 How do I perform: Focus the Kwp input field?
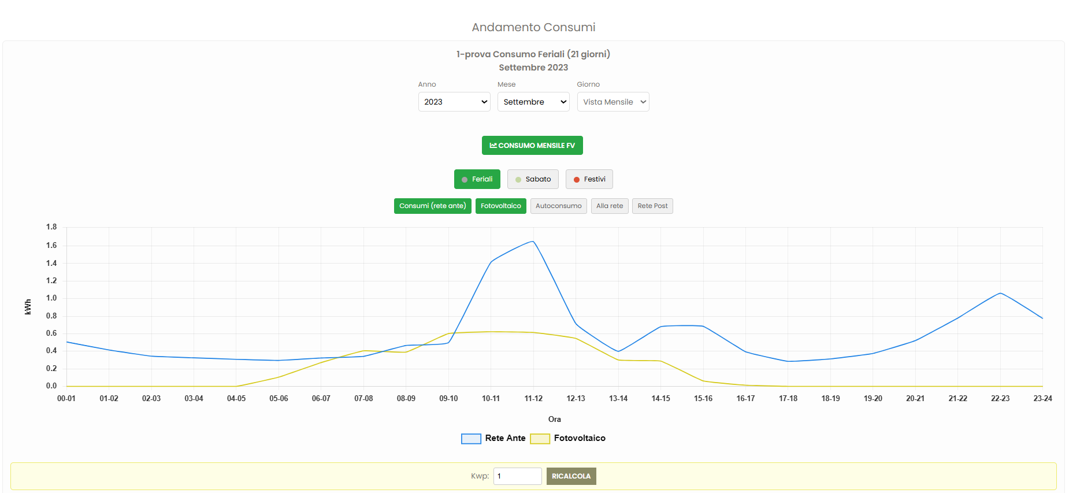tap(517, 476)
